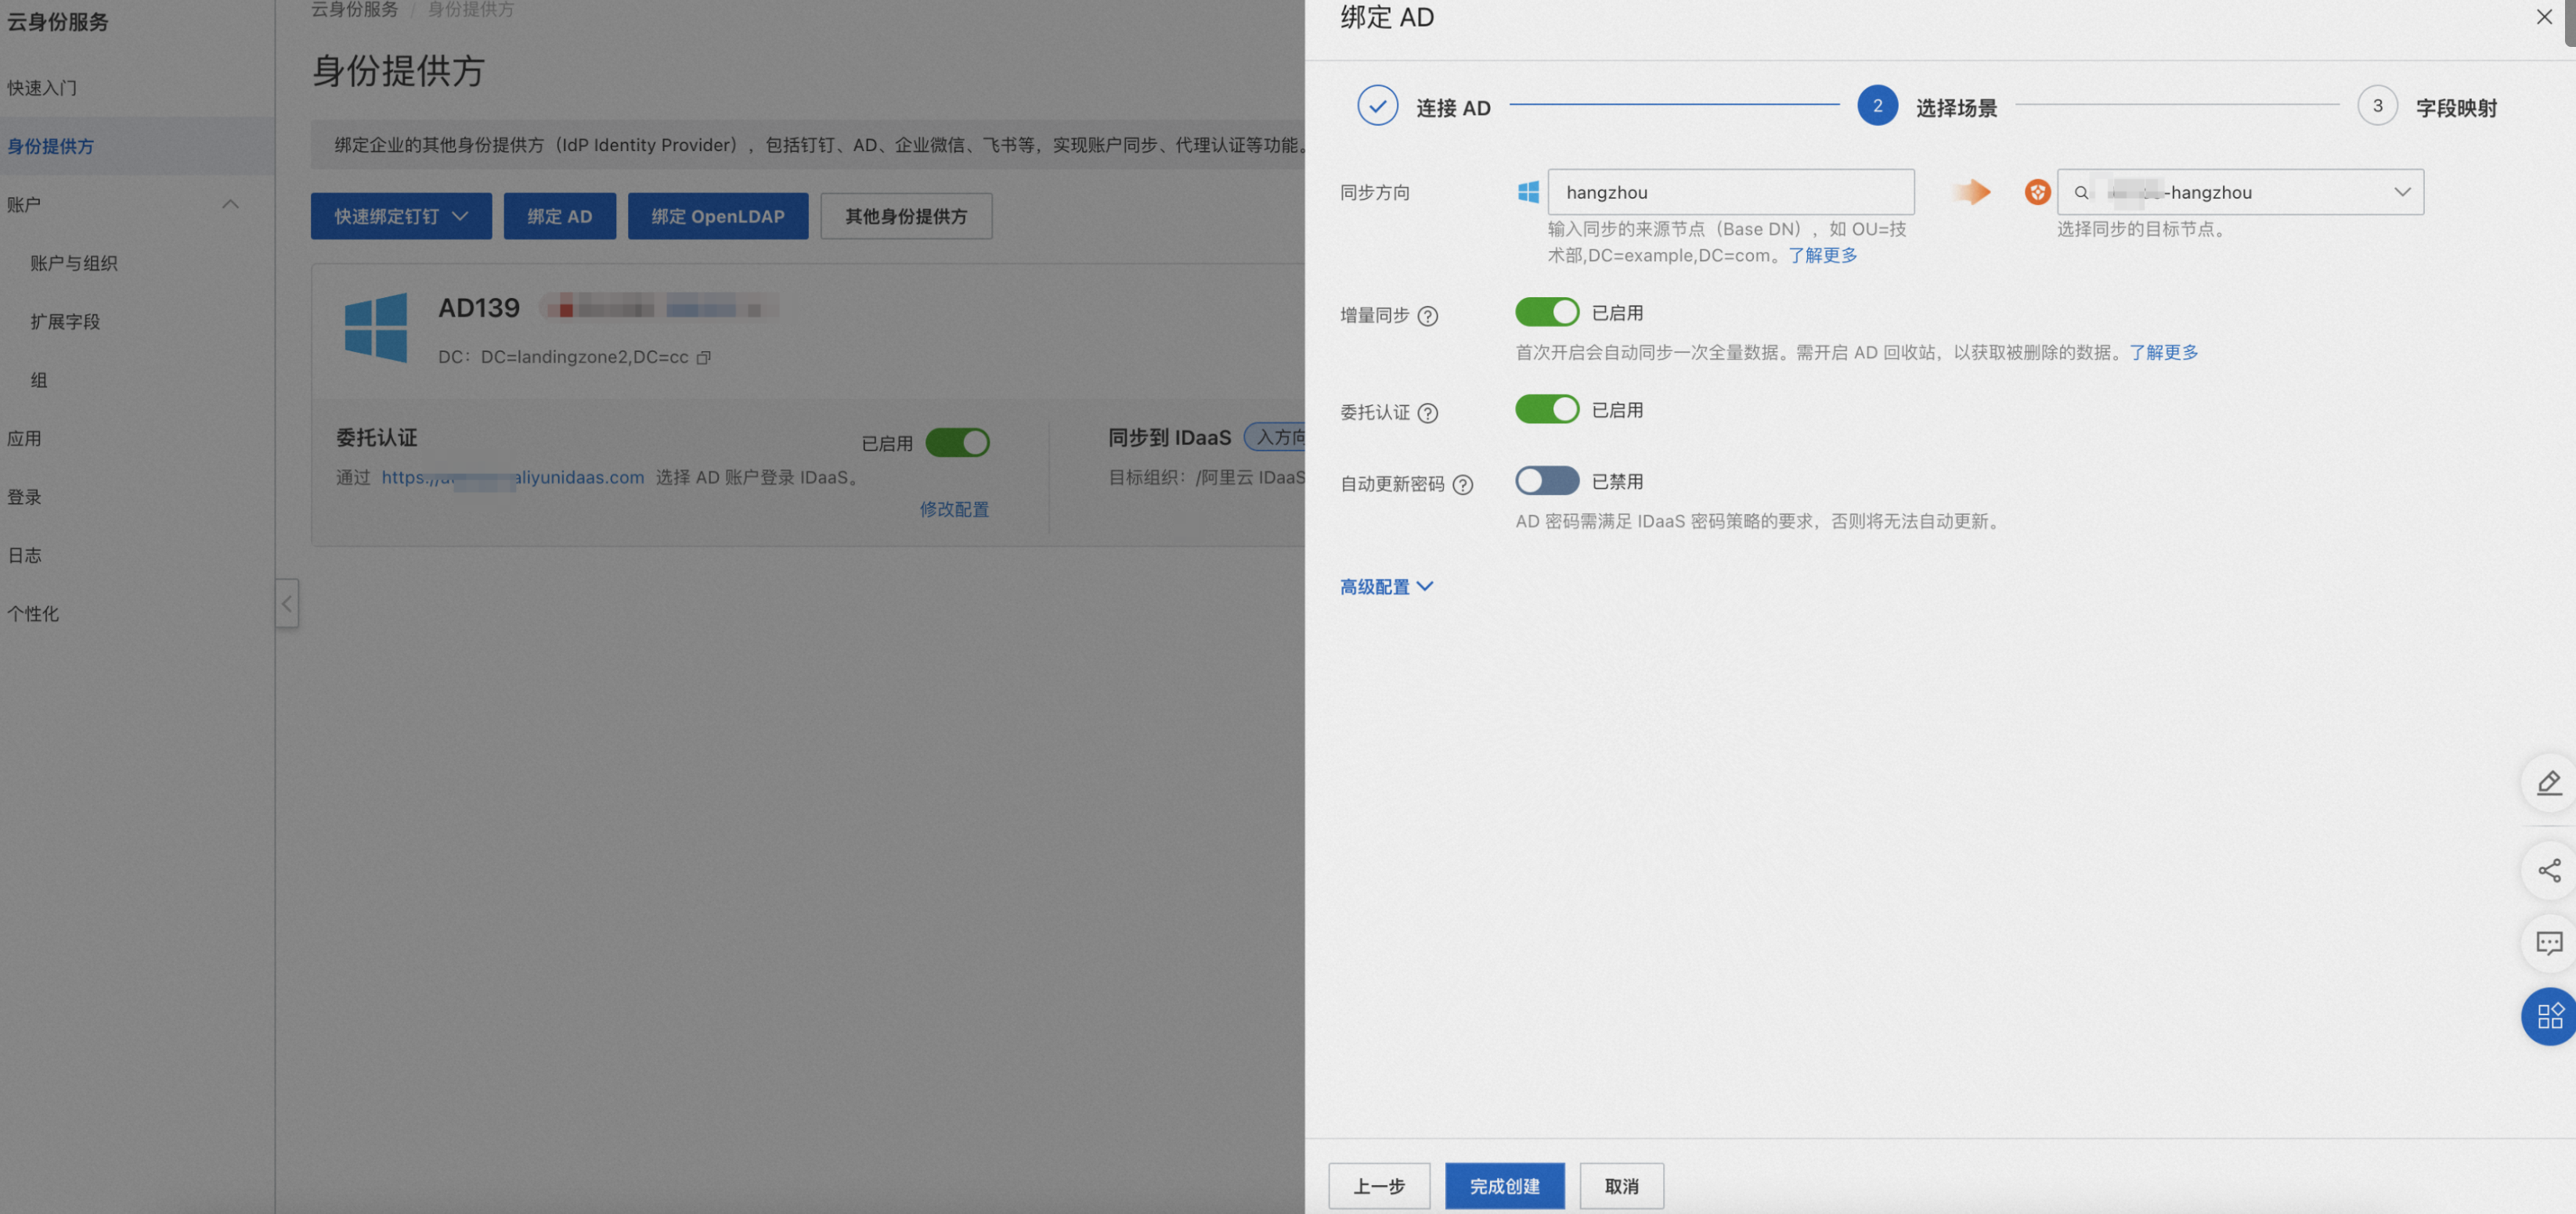Collapse the 账户 sidebar group
Viewport: 2576px width, 1214px height.
click(230, 204)
